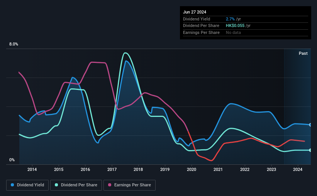Click the 2018 x-axis label
Screen dimensions: 317x196
pos(138,169)
